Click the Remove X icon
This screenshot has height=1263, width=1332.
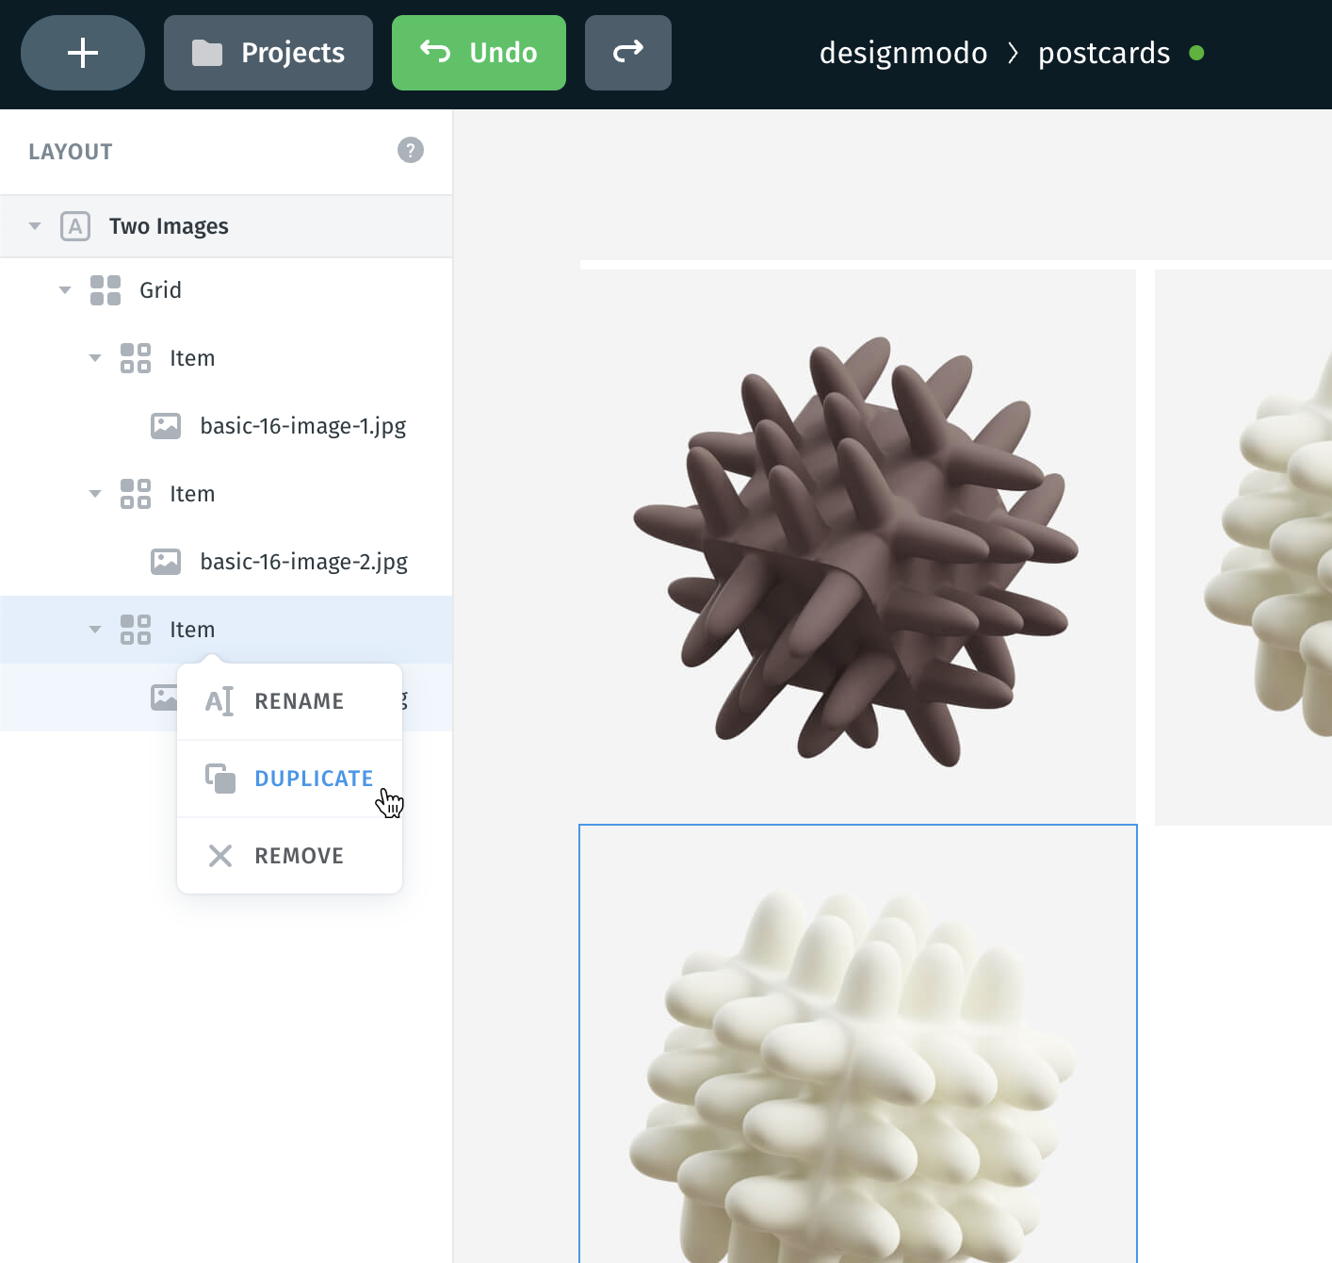tap(220, 856)
